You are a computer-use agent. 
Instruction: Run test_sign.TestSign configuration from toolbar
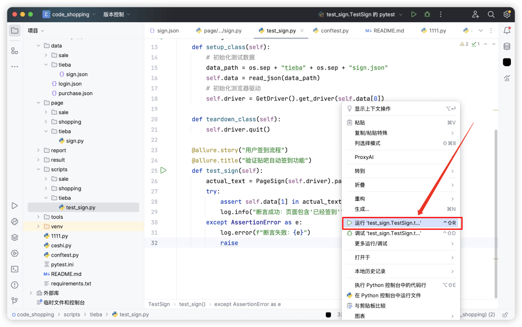tap(413, 14)
